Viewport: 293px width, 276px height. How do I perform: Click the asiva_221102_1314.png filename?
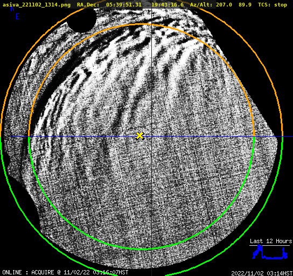pyautogui.click(x=37, y=5)
